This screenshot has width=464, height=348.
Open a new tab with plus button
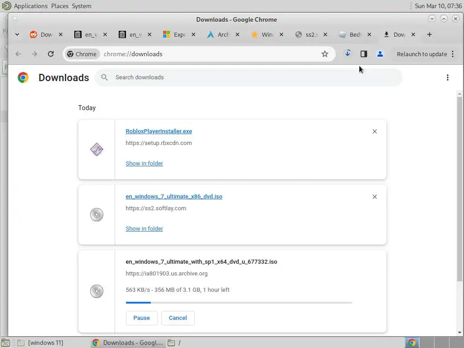(430, 34)
